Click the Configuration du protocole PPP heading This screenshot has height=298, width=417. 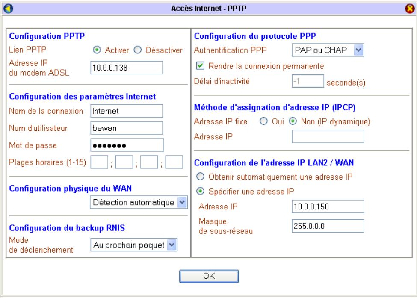pyautogui.click(x=255, y=36)
